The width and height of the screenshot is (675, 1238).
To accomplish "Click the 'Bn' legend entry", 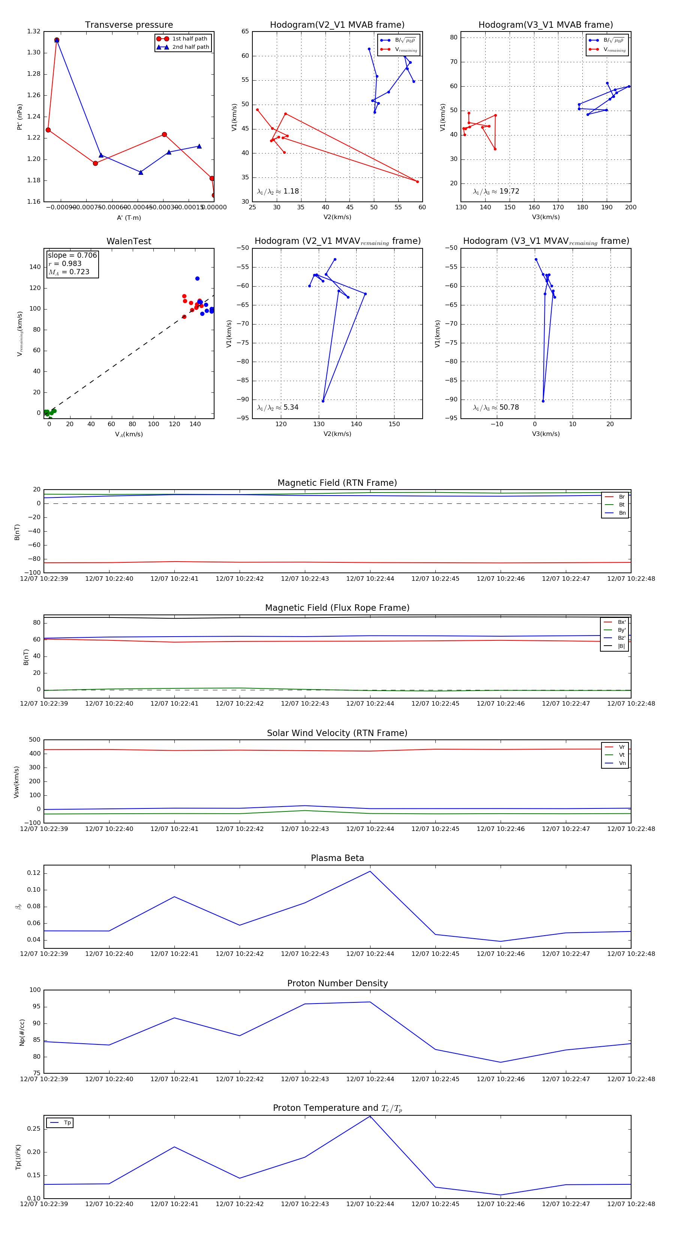I will point(615,513).
